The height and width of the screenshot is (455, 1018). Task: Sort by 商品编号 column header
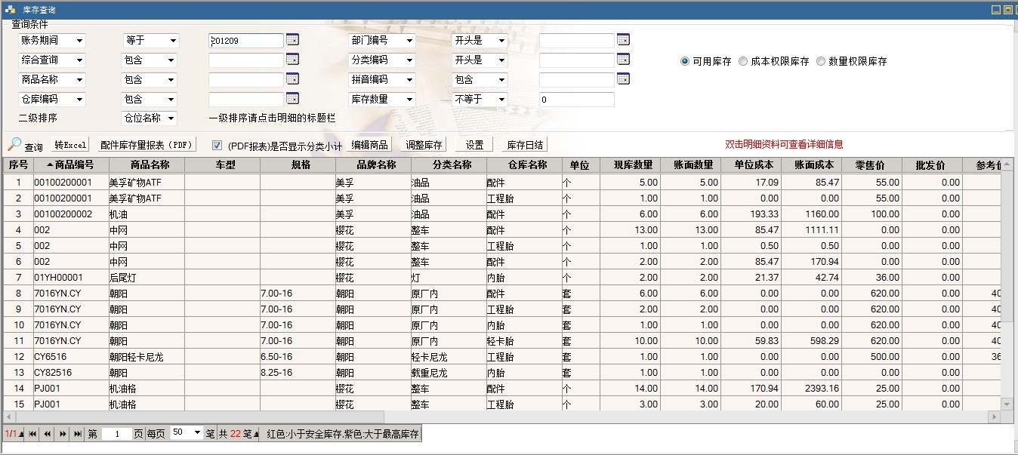click(x=71, y=164)
